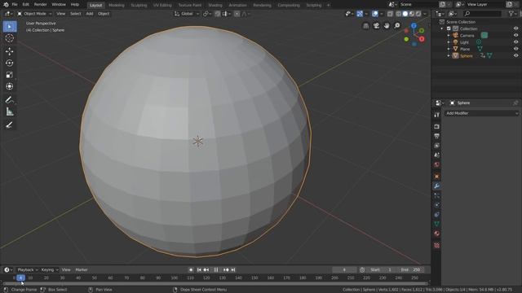The image size is (522, 293).
Task: Click the camera view icon
Action: [x=376, y=26]
